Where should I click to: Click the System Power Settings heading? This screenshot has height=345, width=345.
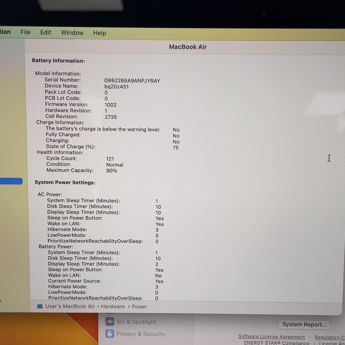[x=65, y=182]
